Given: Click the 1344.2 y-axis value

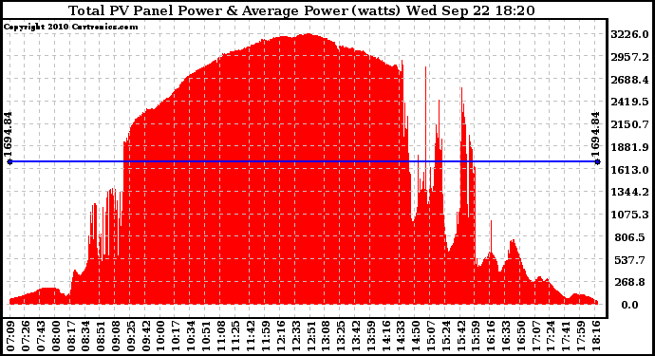Looking at the screenshot, I should click(x=629, y=192).
